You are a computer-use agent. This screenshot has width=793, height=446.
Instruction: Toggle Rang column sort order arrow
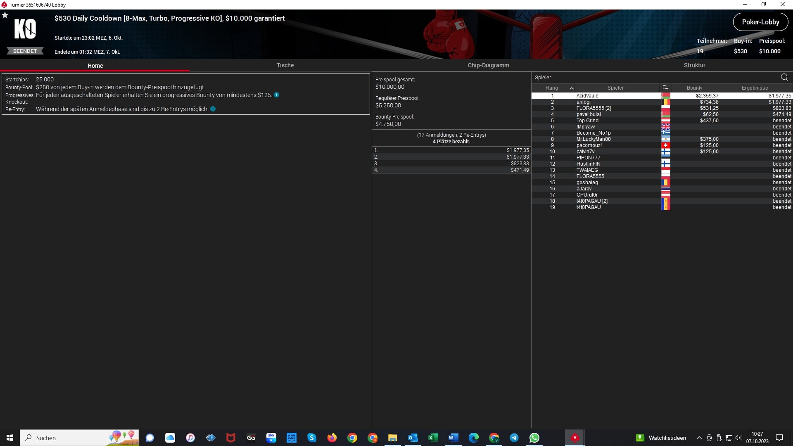572,88
